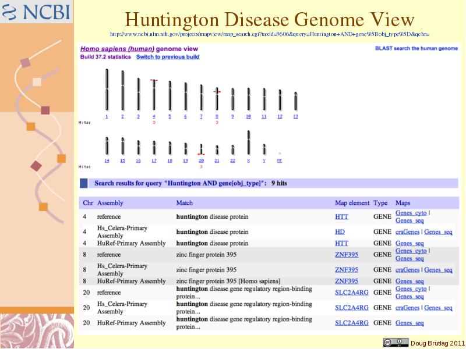Click the Creative Commons license badge
The image size is (466, 349).
pos(396,342)
